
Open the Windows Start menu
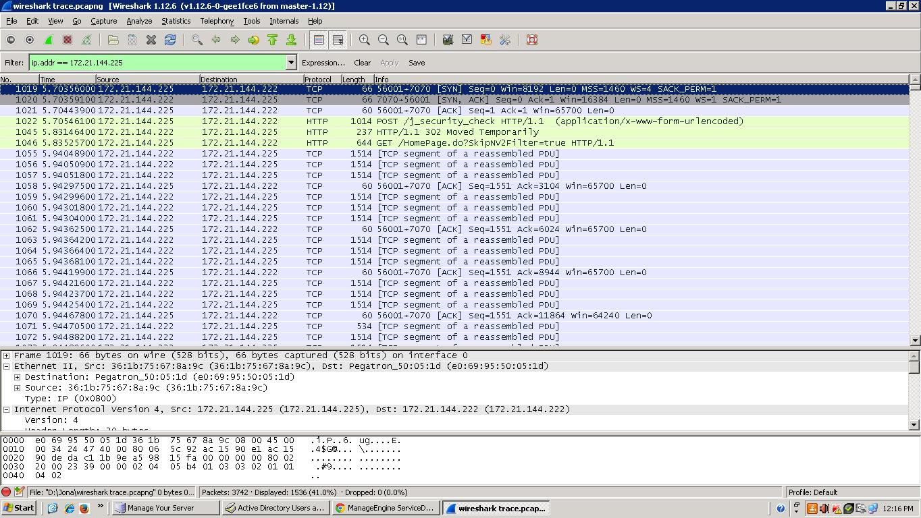coord(19,508)
